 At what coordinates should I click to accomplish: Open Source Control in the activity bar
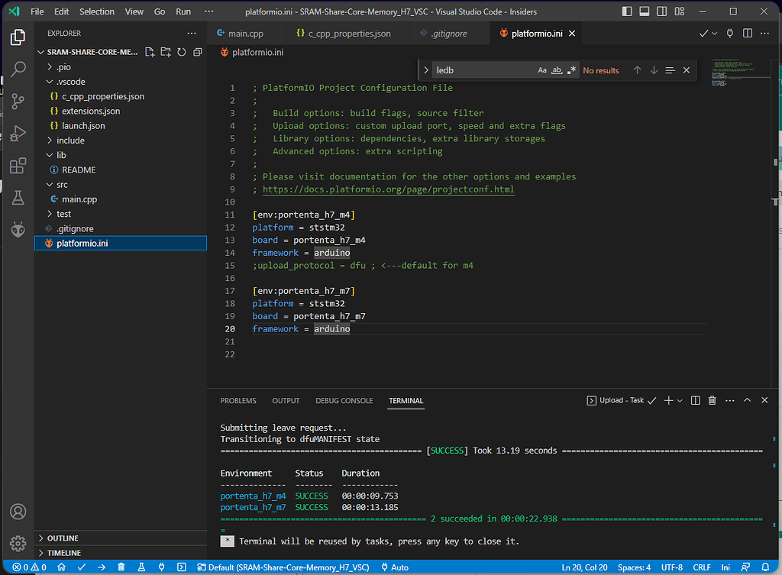click(x=17, y=101)
